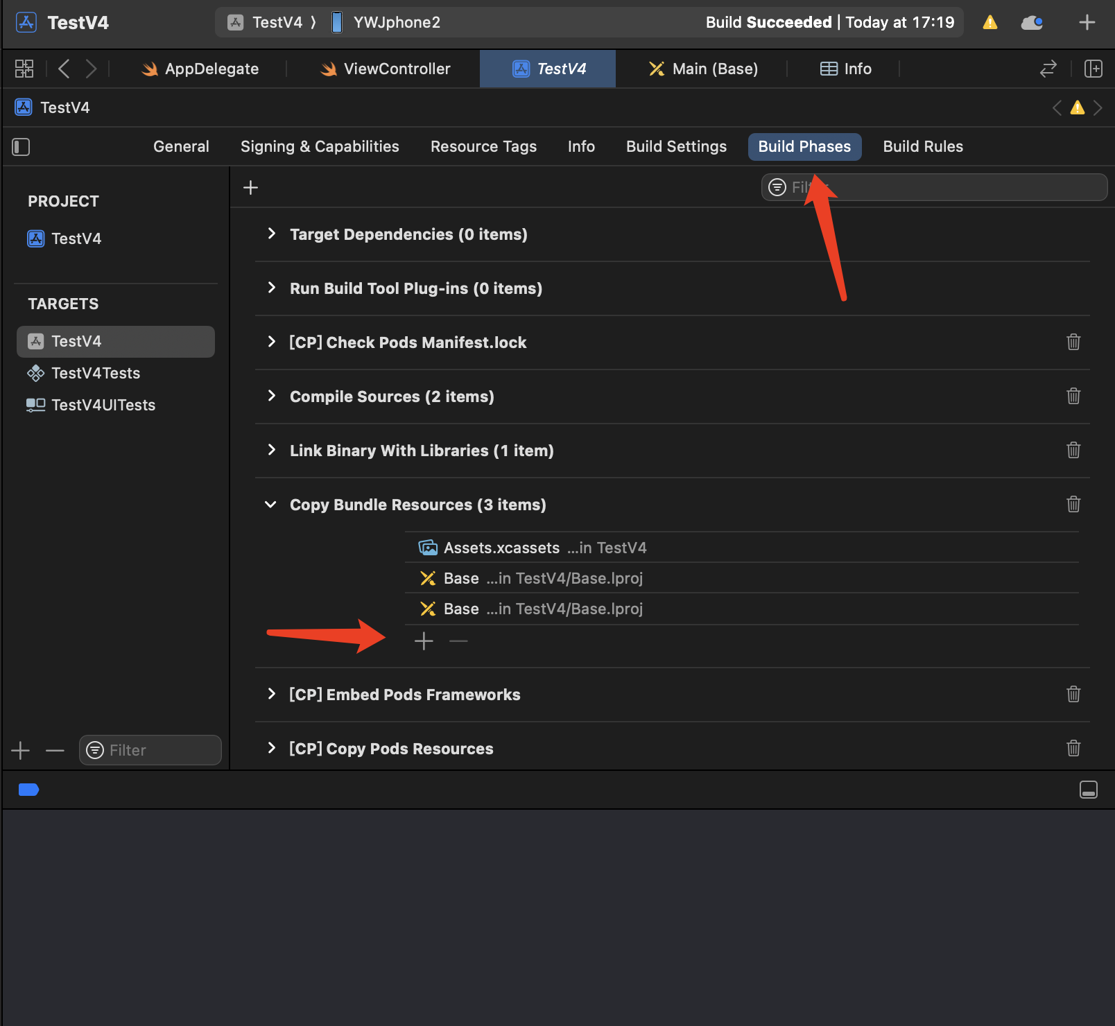The height and width of the screenshot is (1026, 1115).
Task: Open the Xcode Cloud status icon
Action: 1032,22
